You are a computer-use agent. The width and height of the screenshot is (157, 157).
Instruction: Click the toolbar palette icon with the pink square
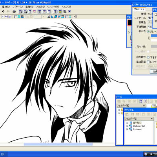point(35,11)
